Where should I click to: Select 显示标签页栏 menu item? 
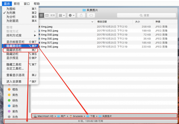20,42
